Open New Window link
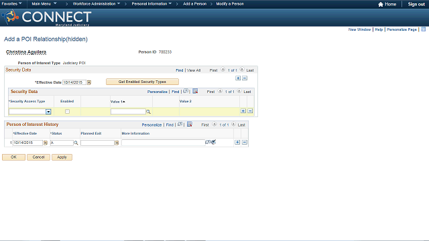429x241 pixels. [x=359, y=29]
